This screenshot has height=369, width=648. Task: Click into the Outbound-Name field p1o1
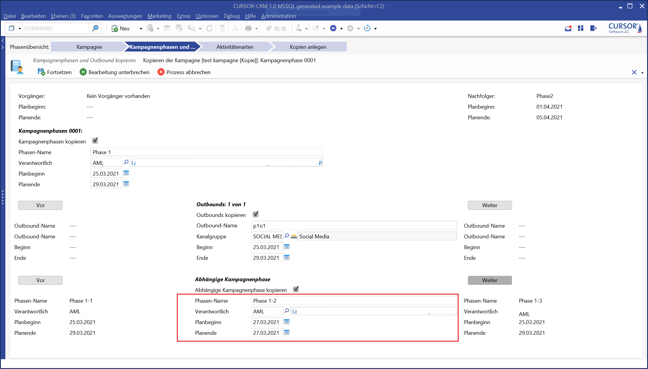click(x=354, y=226)
